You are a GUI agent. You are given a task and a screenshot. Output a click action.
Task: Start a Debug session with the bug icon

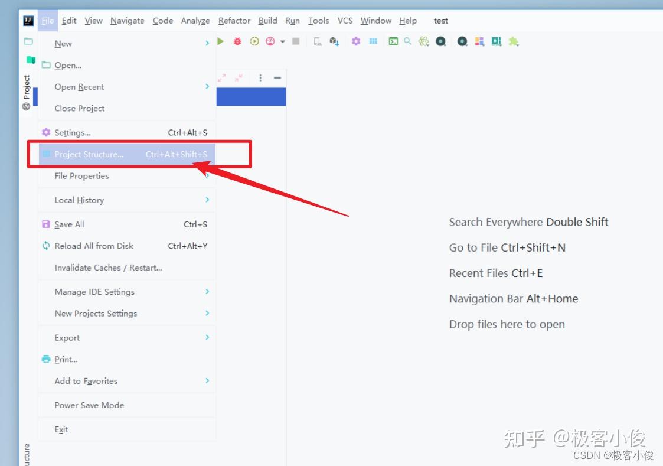(x=237, y=41)
